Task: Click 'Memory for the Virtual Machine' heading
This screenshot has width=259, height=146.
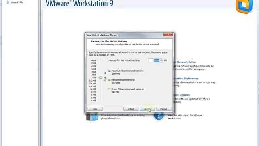Action: tap(109, 41)
